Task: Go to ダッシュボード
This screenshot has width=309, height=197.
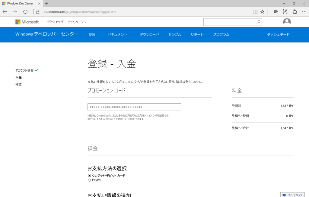Action: click(x=278, y=34)
